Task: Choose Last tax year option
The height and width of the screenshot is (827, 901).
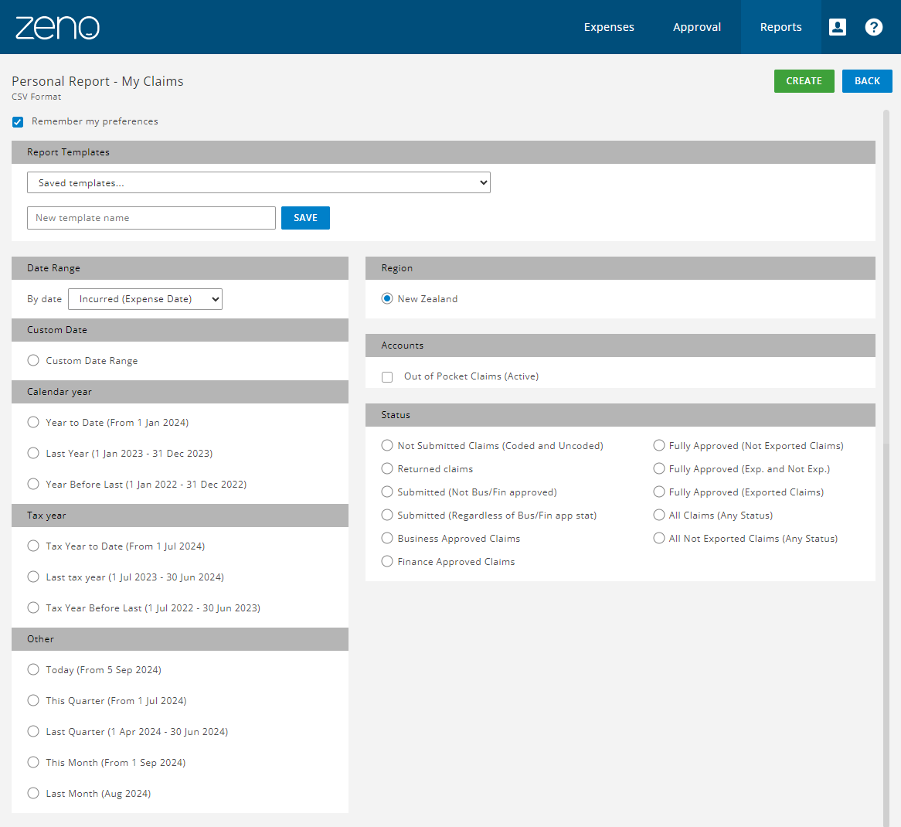Action: 33,577
